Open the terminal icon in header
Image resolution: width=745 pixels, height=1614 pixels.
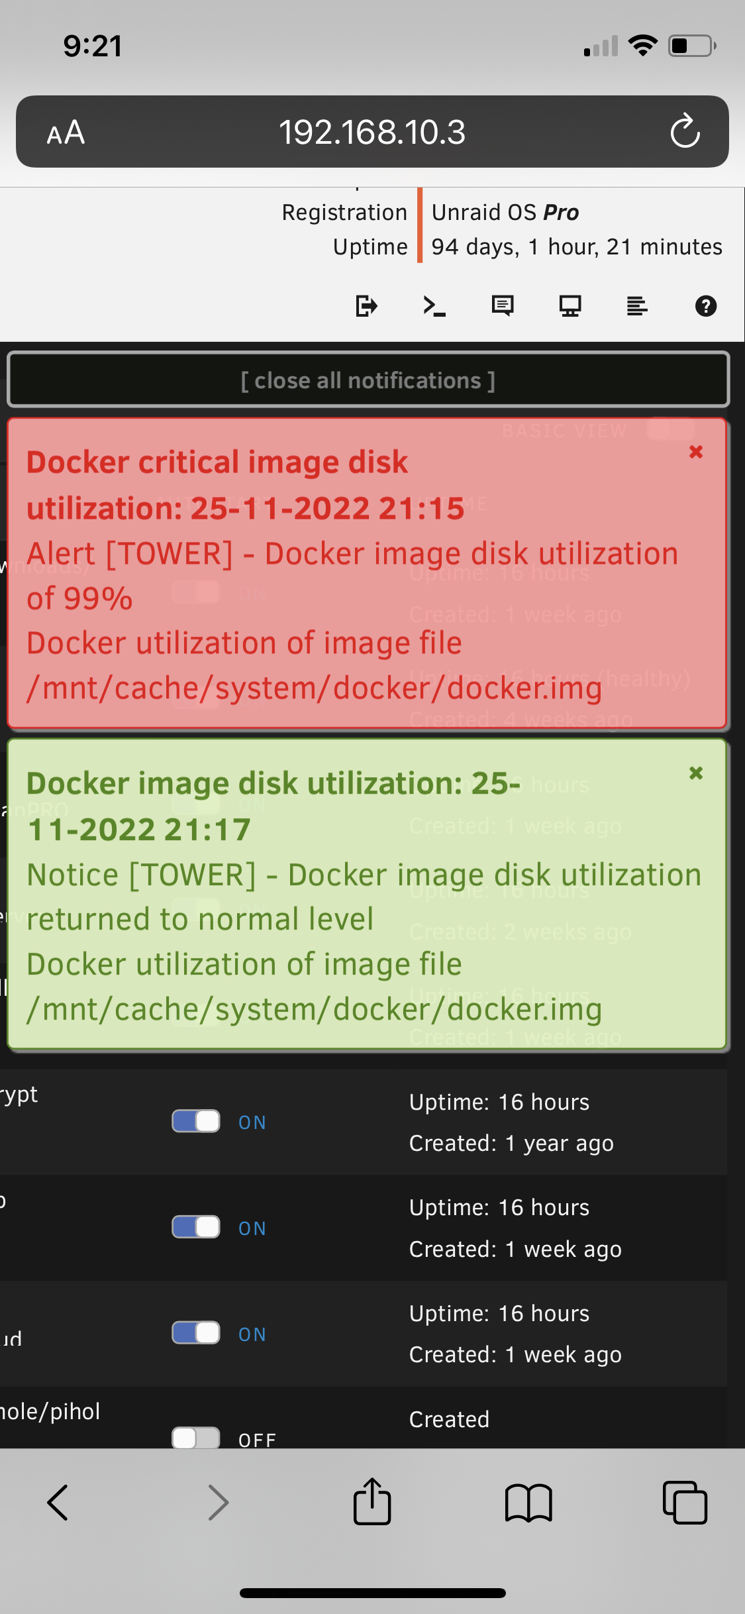coord(434,306)
